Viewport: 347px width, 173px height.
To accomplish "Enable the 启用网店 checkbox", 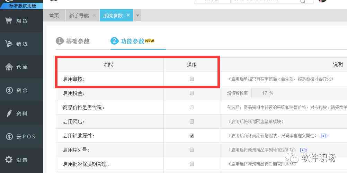I will (x=192, y=121).
